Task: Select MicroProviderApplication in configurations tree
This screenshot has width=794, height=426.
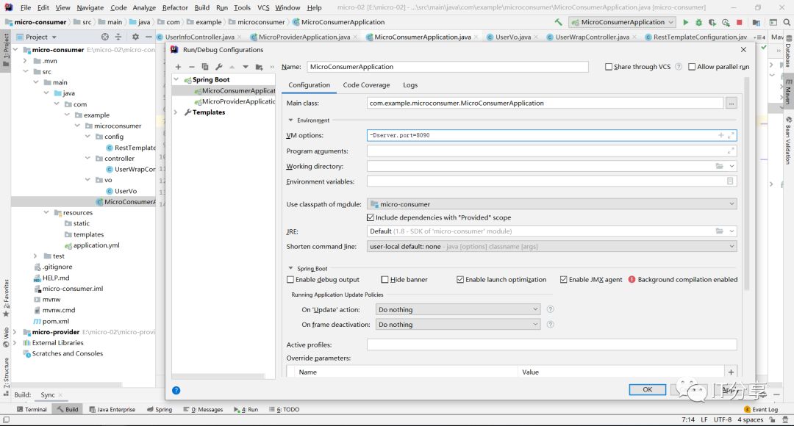Action: 235,101
